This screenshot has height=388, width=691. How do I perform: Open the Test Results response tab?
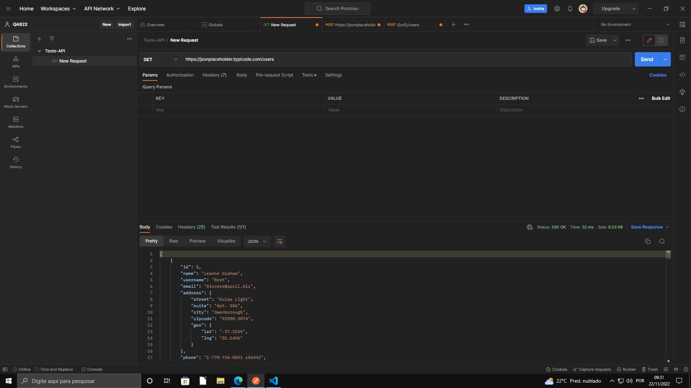[228, 227]
